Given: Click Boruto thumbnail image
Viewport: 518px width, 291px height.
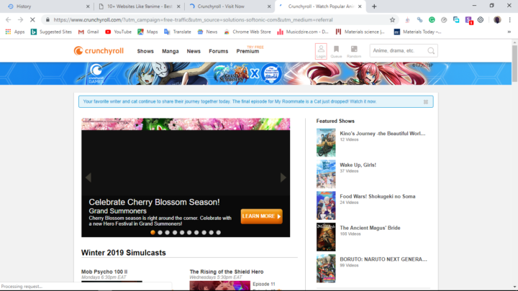Looking at the screenshot, I should coord(326,268).
